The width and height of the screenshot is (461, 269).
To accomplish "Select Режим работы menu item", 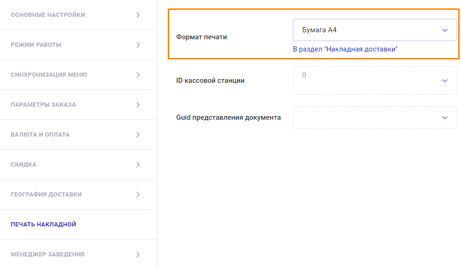I will [x=36, y=45].
